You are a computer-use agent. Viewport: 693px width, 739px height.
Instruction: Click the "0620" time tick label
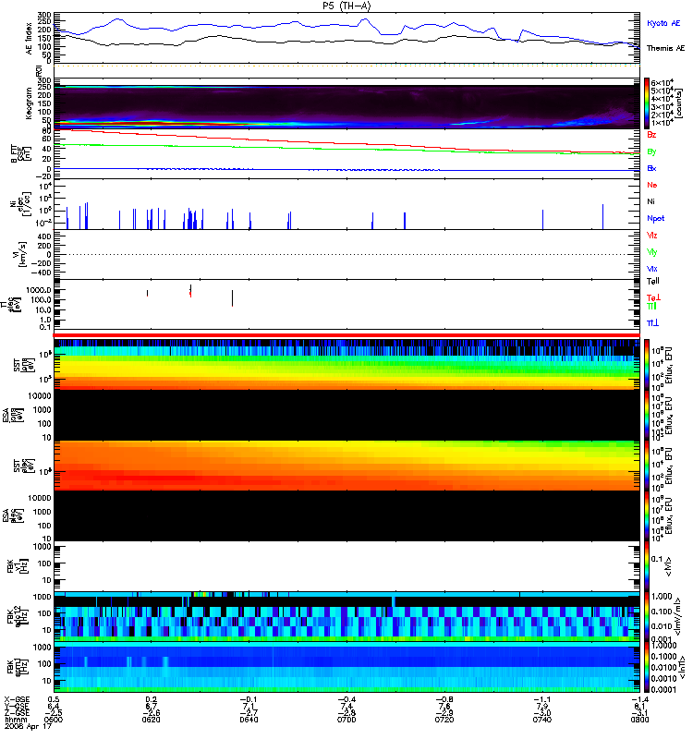click(152, 720)
